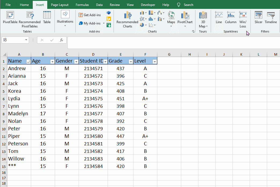
Task: Select the cell containing Madelyn
Action: tap(19, 114)
